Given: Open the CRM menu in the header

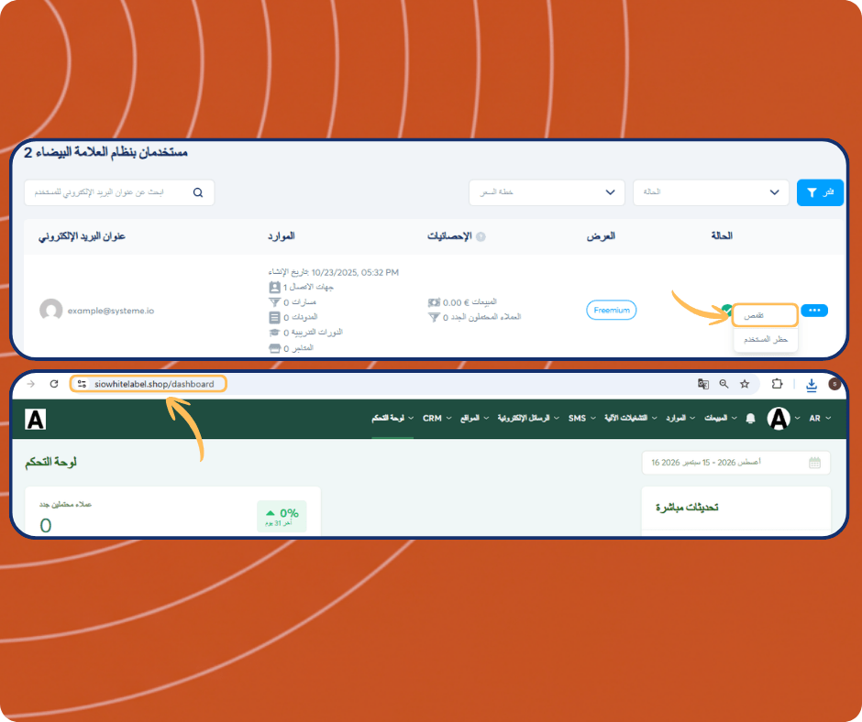Looking at the screenshot, I should [437, 418].
